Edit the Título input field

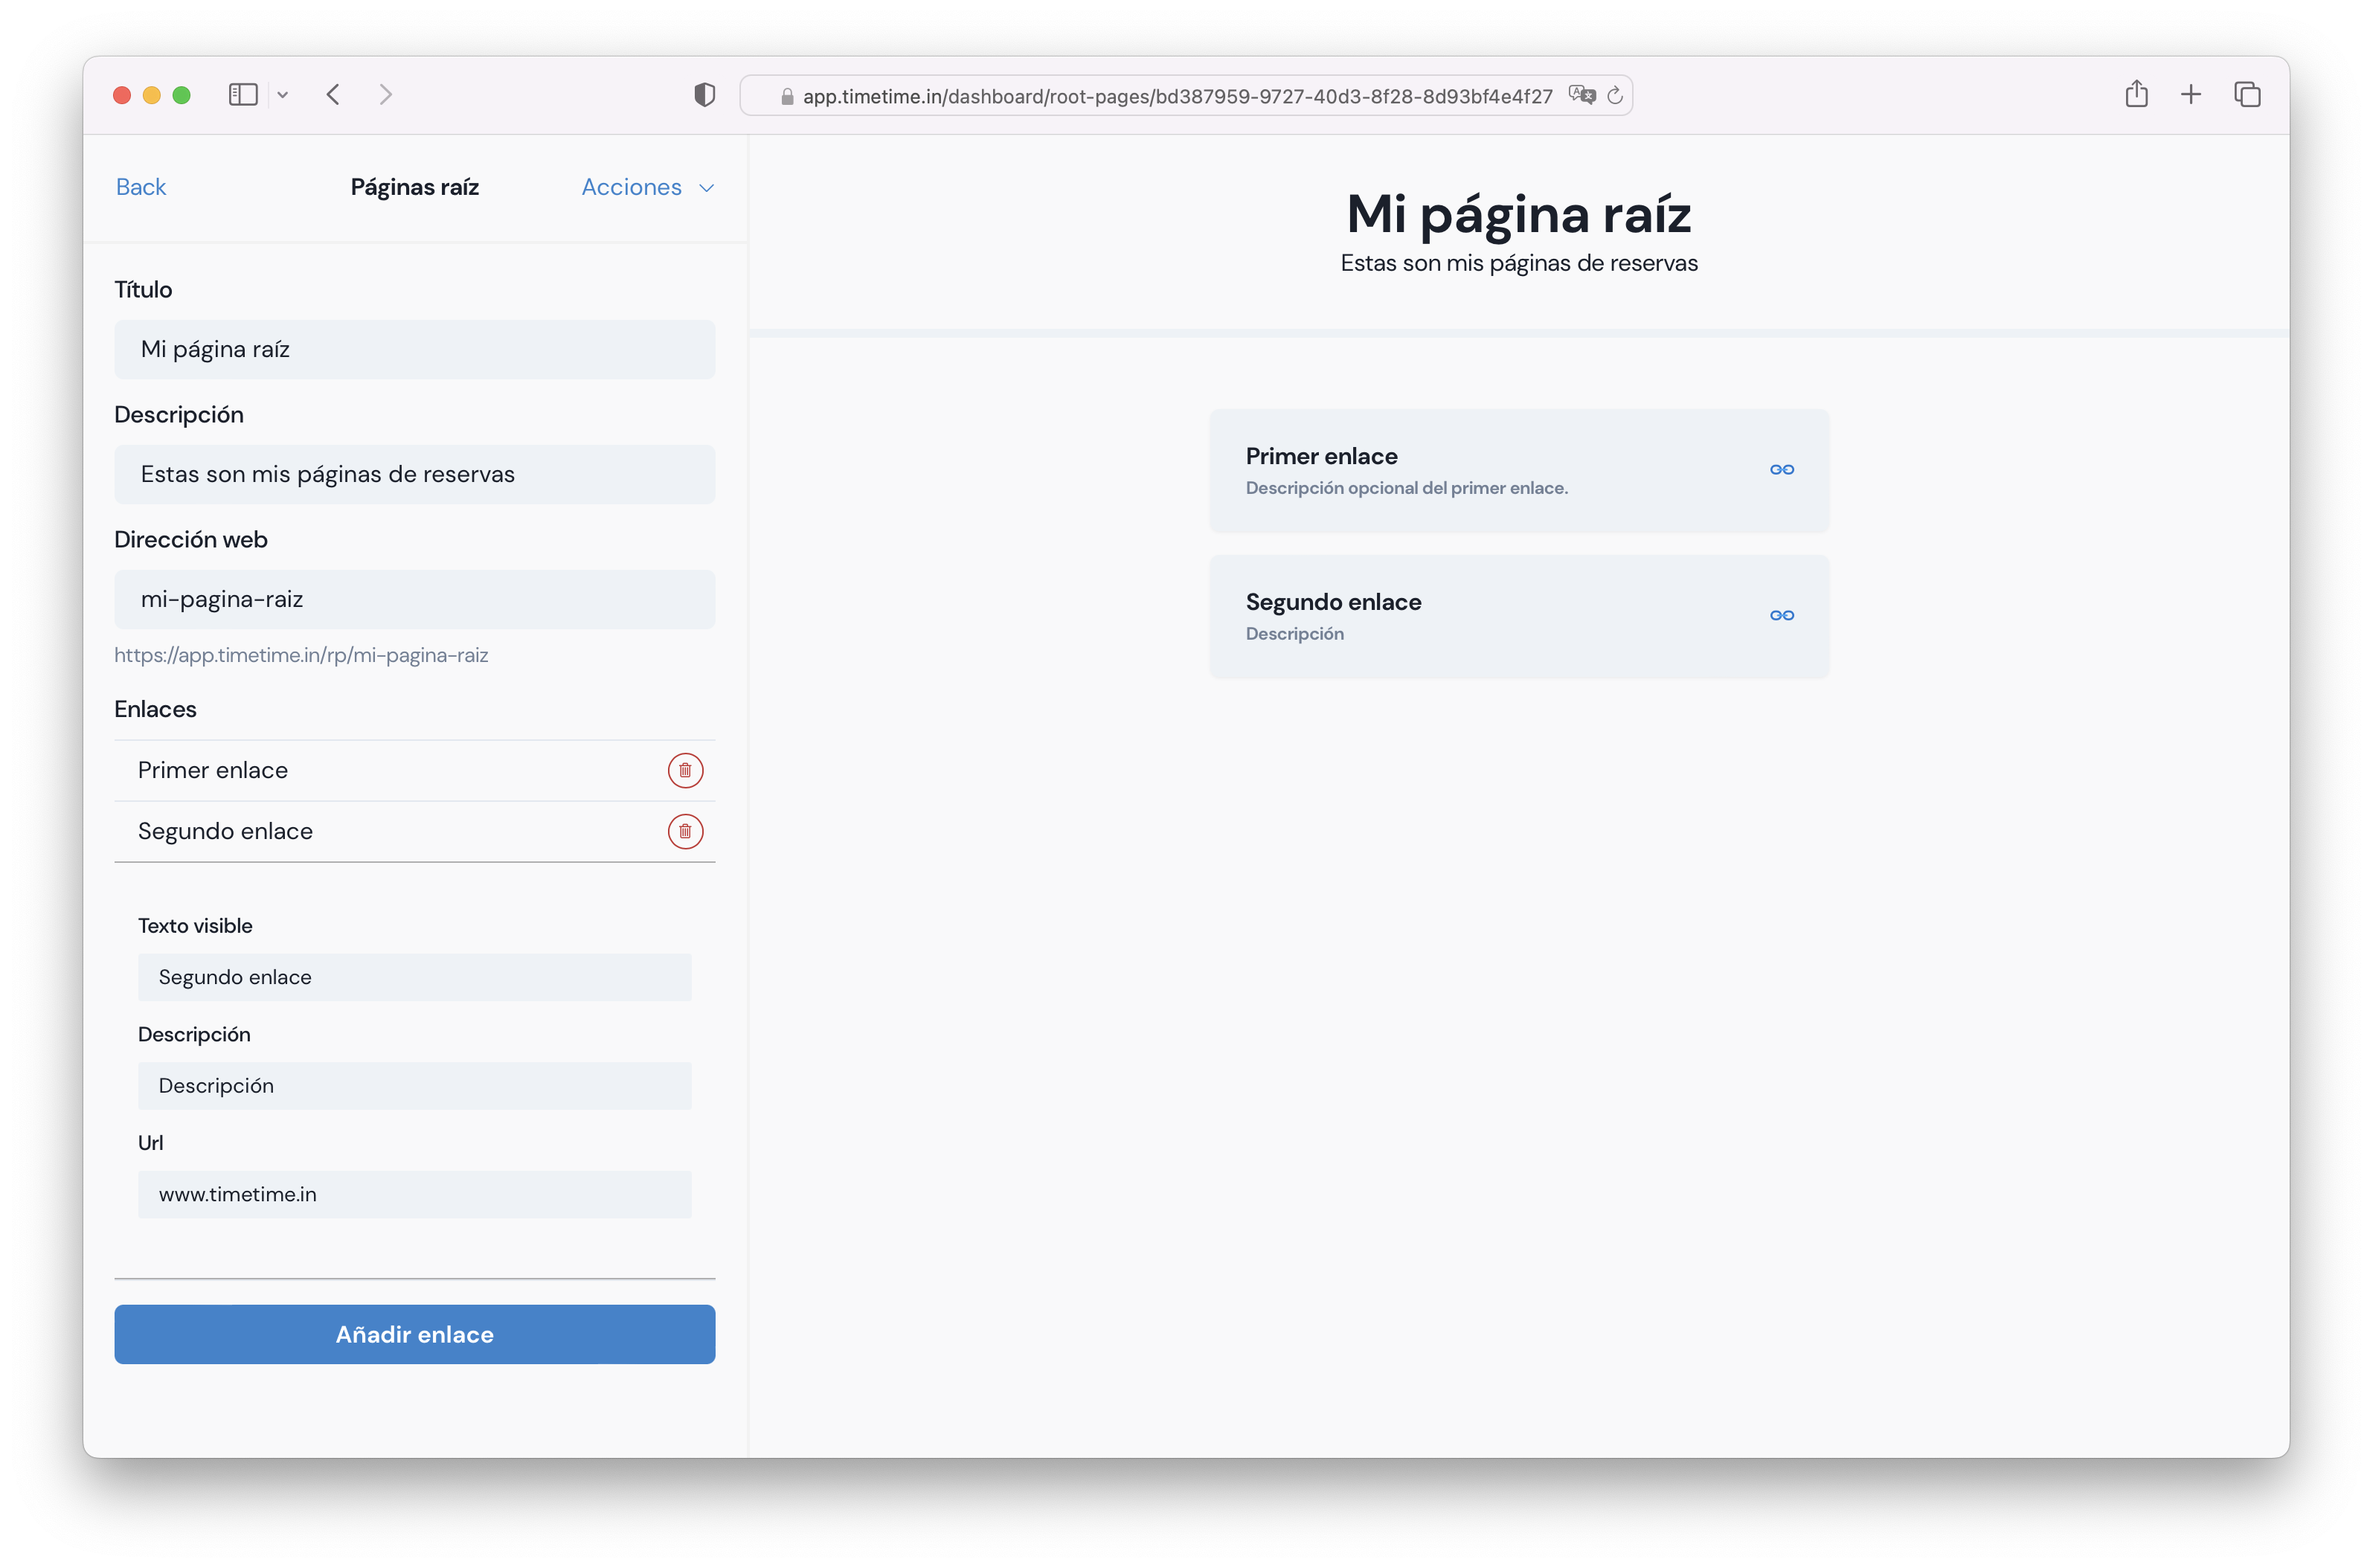point(415,349)
